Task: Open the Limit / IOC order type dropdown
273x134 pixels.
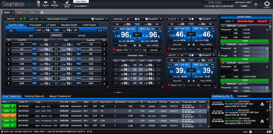Action: (34, 19)
